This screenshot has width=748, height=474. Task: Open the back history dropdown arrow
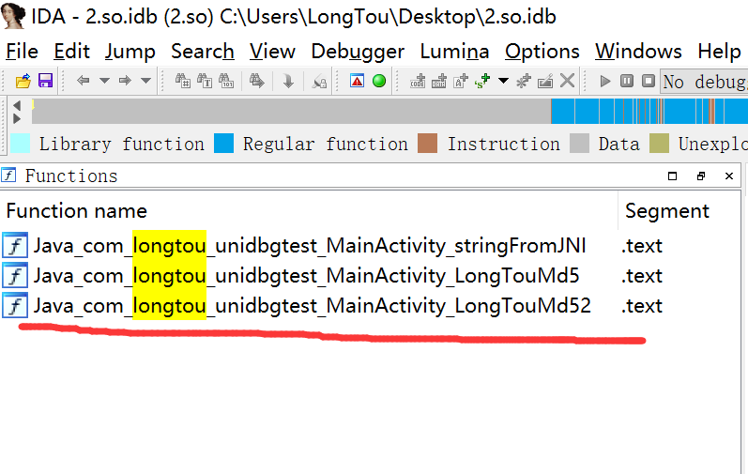point(104,81)
